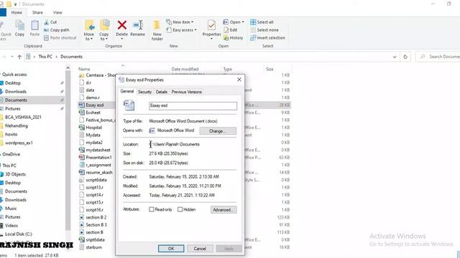Switch to the View ribbon tab

[57, 13]
